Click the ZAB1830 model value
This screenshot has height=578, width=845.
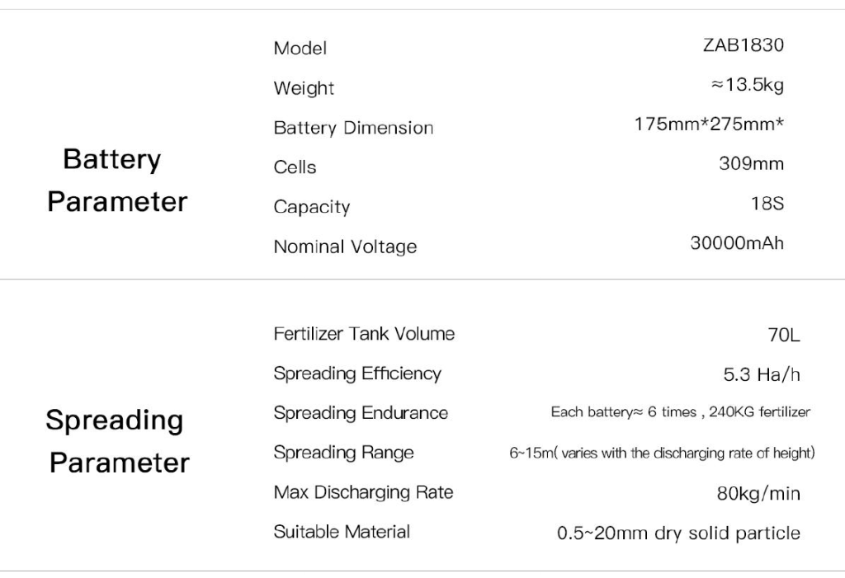743,45
